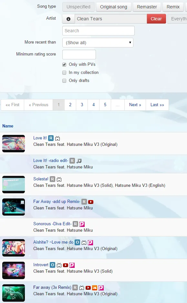This screenshot has height=303, width=187.
Task: Click the Niconico icon on Aishite? ~Love me do
Action: pos(84,243)
